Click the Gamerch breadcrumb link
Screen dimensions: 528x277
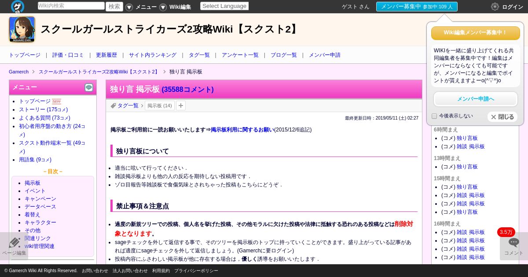click(18, 72)
